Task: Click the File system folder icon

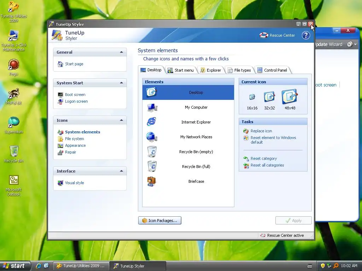Action: [60, 139]
